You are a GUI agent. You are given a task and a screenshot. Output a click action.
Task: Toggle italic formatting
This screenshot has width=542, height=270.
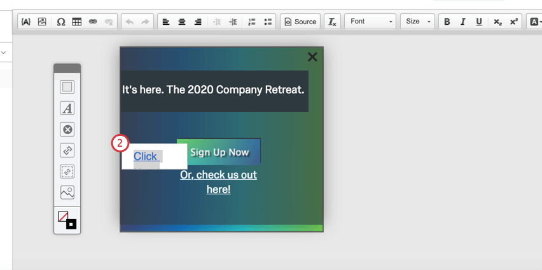tap(463, 22)
